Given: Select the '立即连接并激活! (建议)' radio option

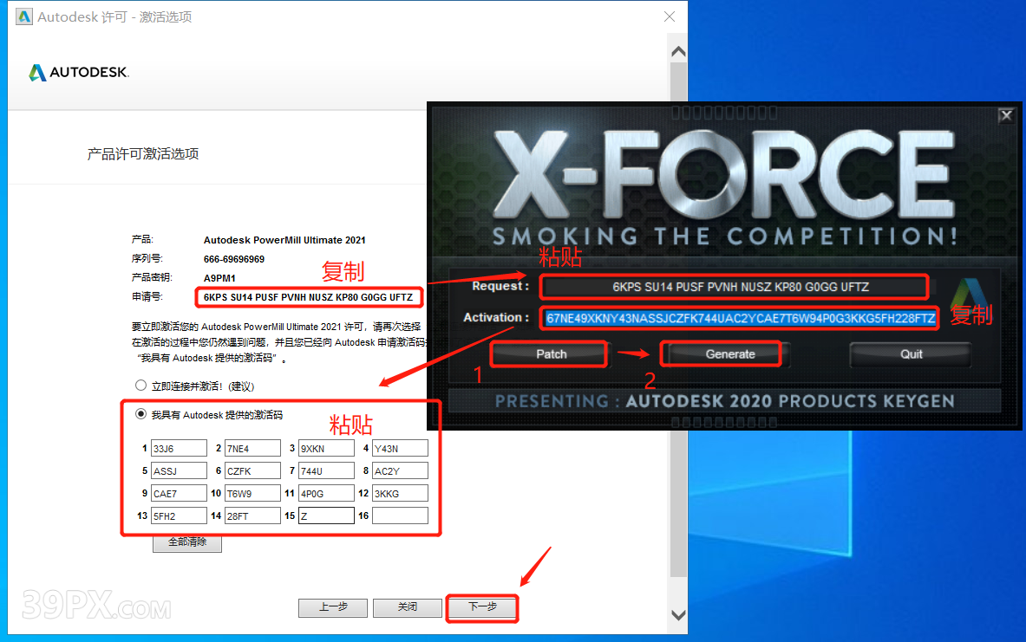Looking at the screenshot, I should (141, 386).
